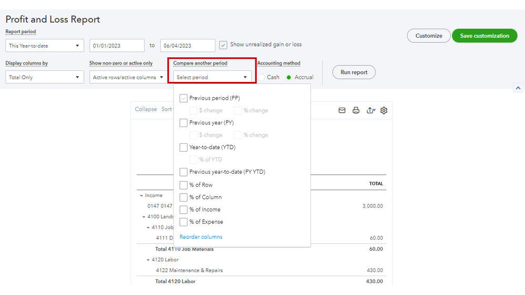Open the export report icon menu

(370, 110)
